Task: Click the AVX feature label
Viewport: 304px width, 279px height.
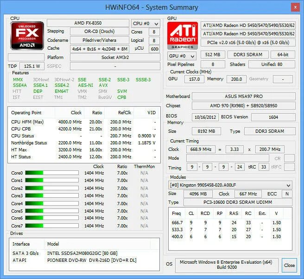Action: (103, 85)
